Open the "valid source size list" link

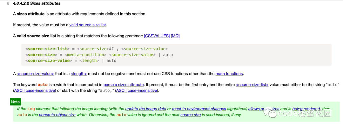pyautogui.click(x=88, y=25)
